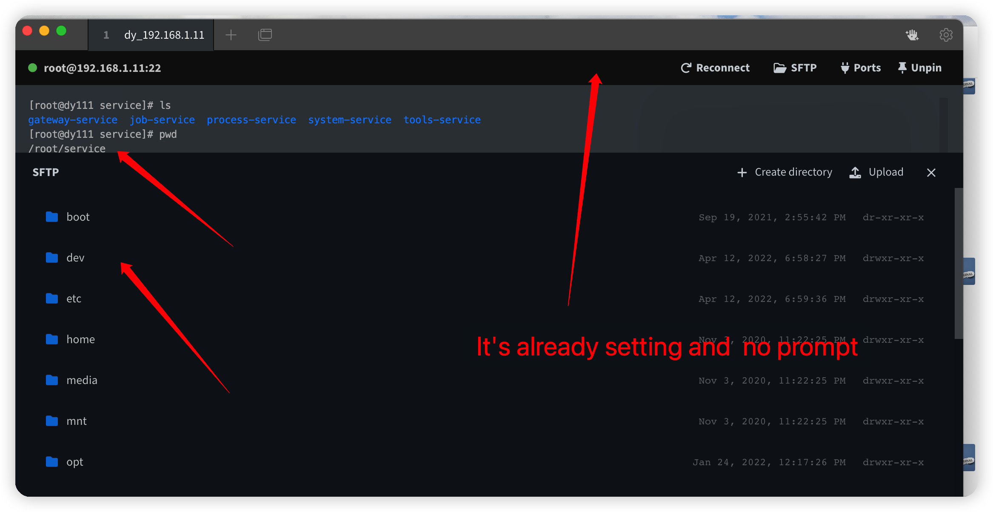Click the plus icon beside Create directory
The width and height of the screenshot is (993, 512).
coord(742,173)
